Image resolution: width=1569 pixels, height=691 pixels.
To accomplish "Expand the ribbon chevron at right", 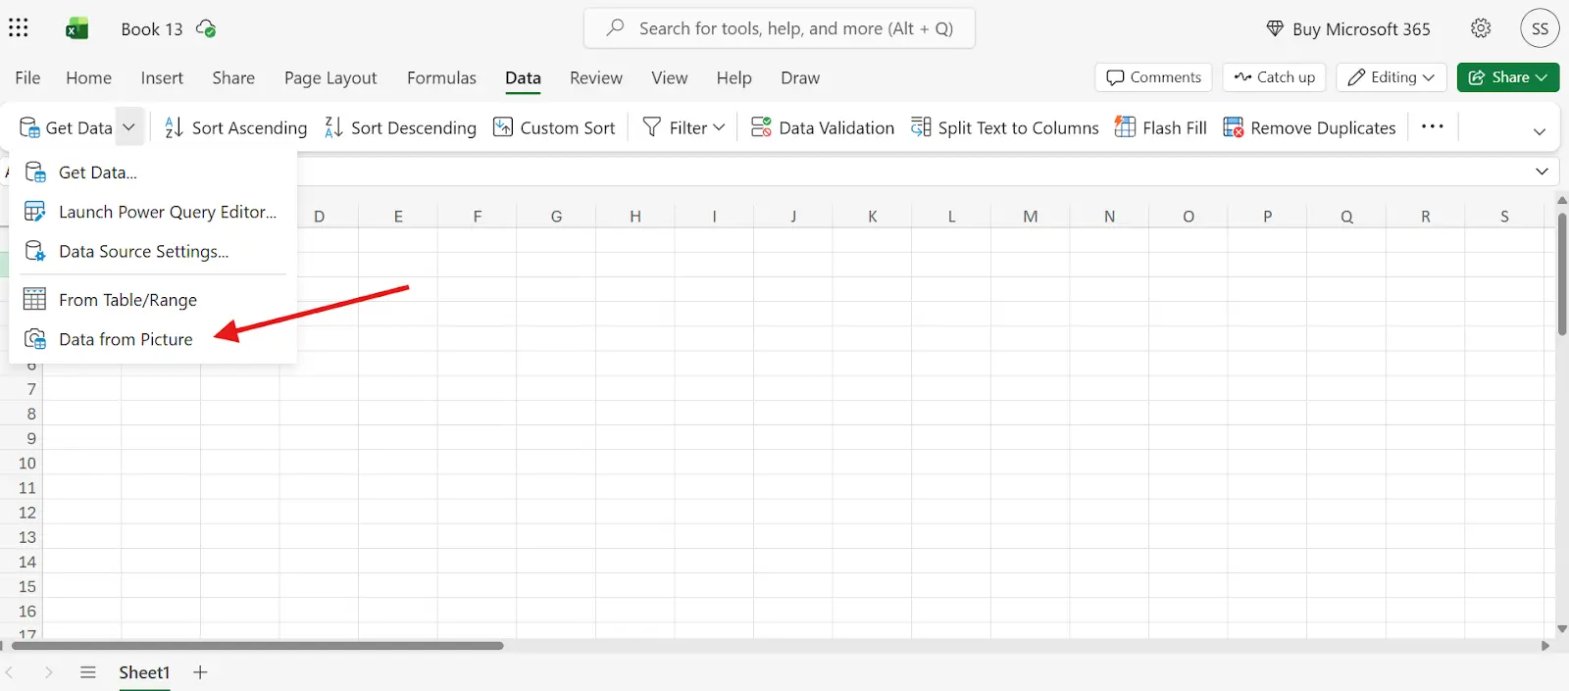I will (x=1540, y=130).
